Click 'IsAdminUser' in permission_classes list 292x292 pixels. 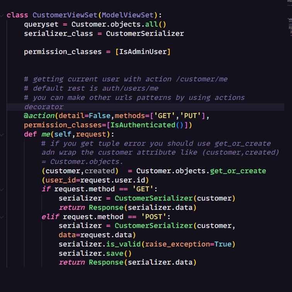(143, 52)
